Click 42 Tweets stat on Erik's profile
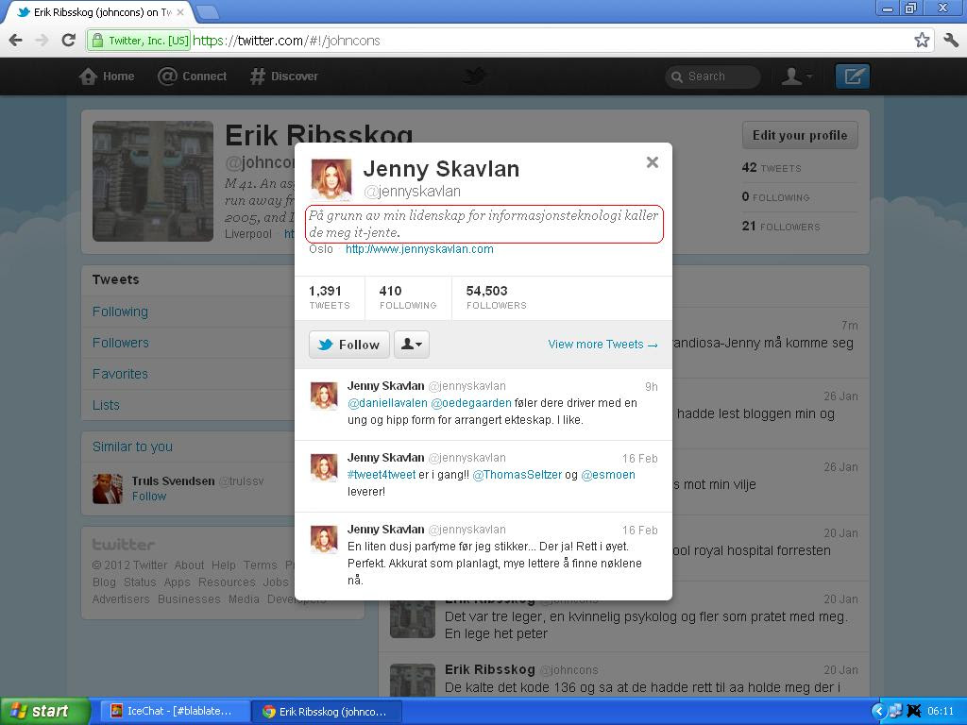967x725 pixels. pyautogui.click(x=772, y=168)
